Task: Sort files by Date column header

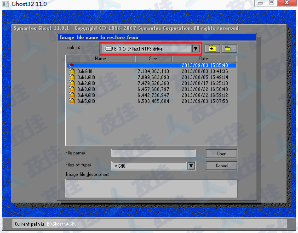Action: [204, 59]
